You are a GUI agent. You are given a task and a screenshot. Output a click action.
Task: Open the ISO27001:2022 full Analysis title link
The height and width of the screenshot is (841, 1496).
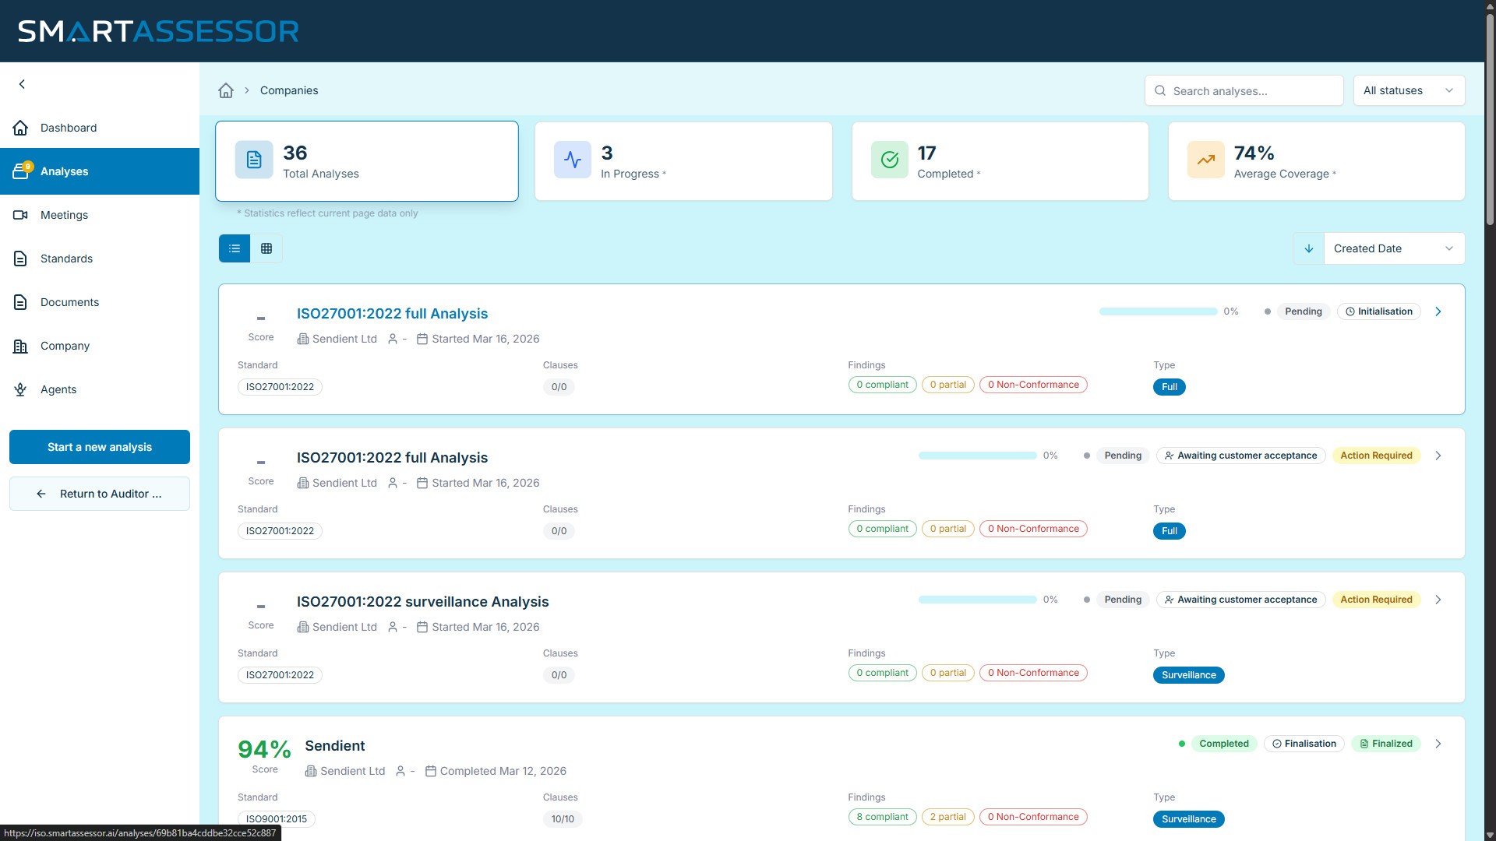click(x=392, y=314)
